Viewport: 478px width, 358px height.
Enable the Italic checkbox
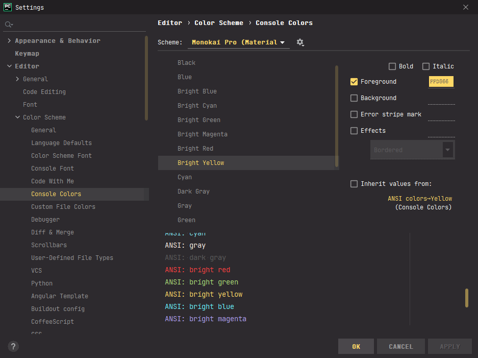click(x=426, y=66)
